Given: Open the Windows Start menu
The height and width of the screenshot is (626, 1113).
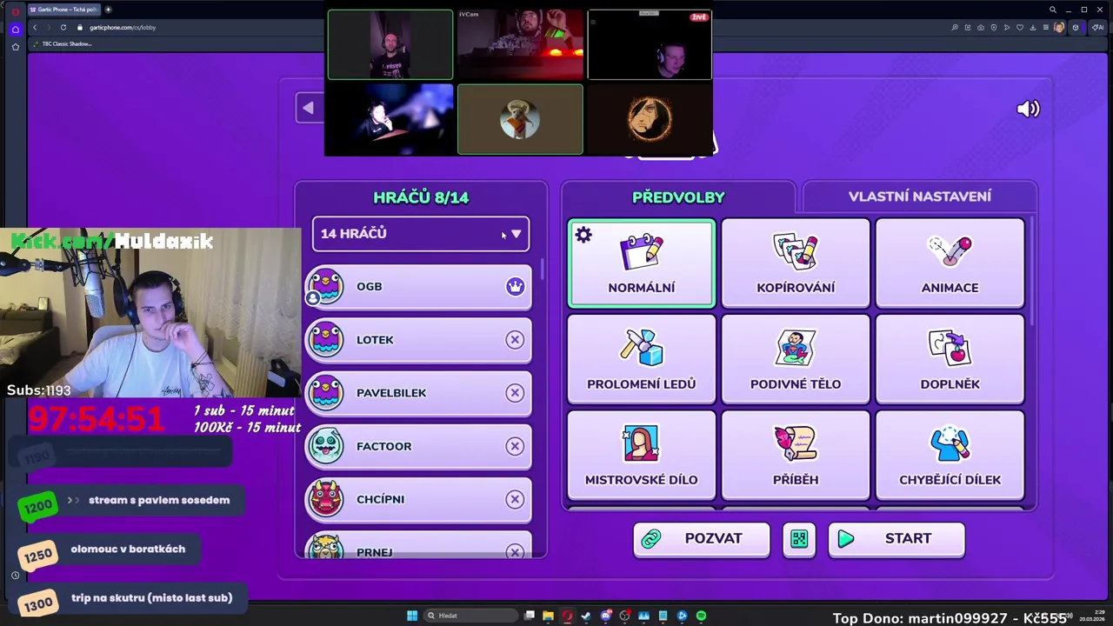Looking at the screenshot, I should click(x=412, y=616).
